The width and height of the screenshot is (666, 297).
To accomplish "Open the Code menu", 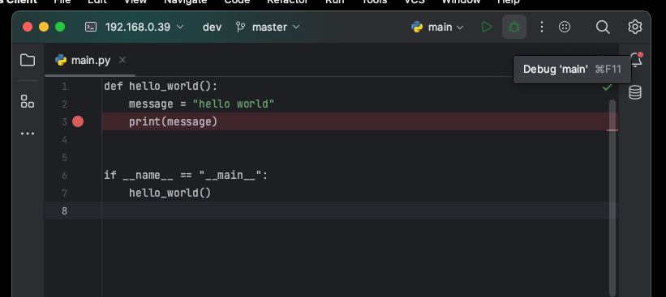I will point(237,2).
